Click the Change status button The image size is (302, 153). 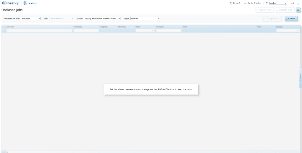tap(272, 19)
